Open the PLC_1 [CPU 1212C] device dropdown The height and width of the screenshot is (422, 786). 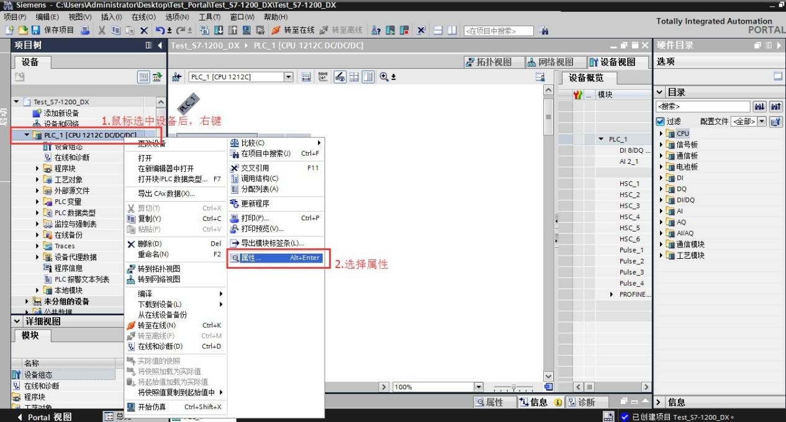[x=288, y=77]
